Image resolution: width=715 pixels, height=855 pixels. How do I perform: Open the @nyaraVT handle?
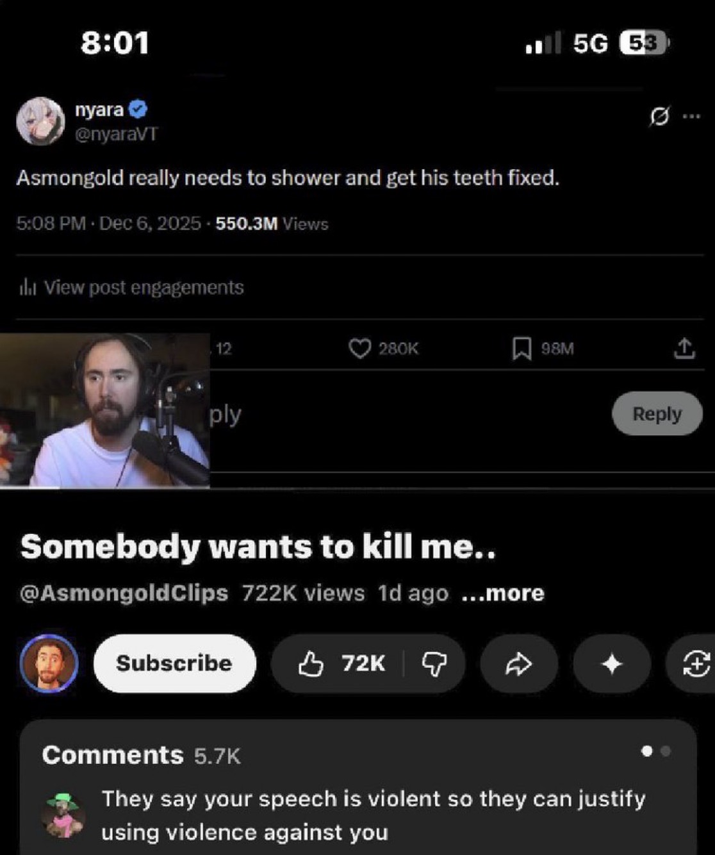coord(116,134)
